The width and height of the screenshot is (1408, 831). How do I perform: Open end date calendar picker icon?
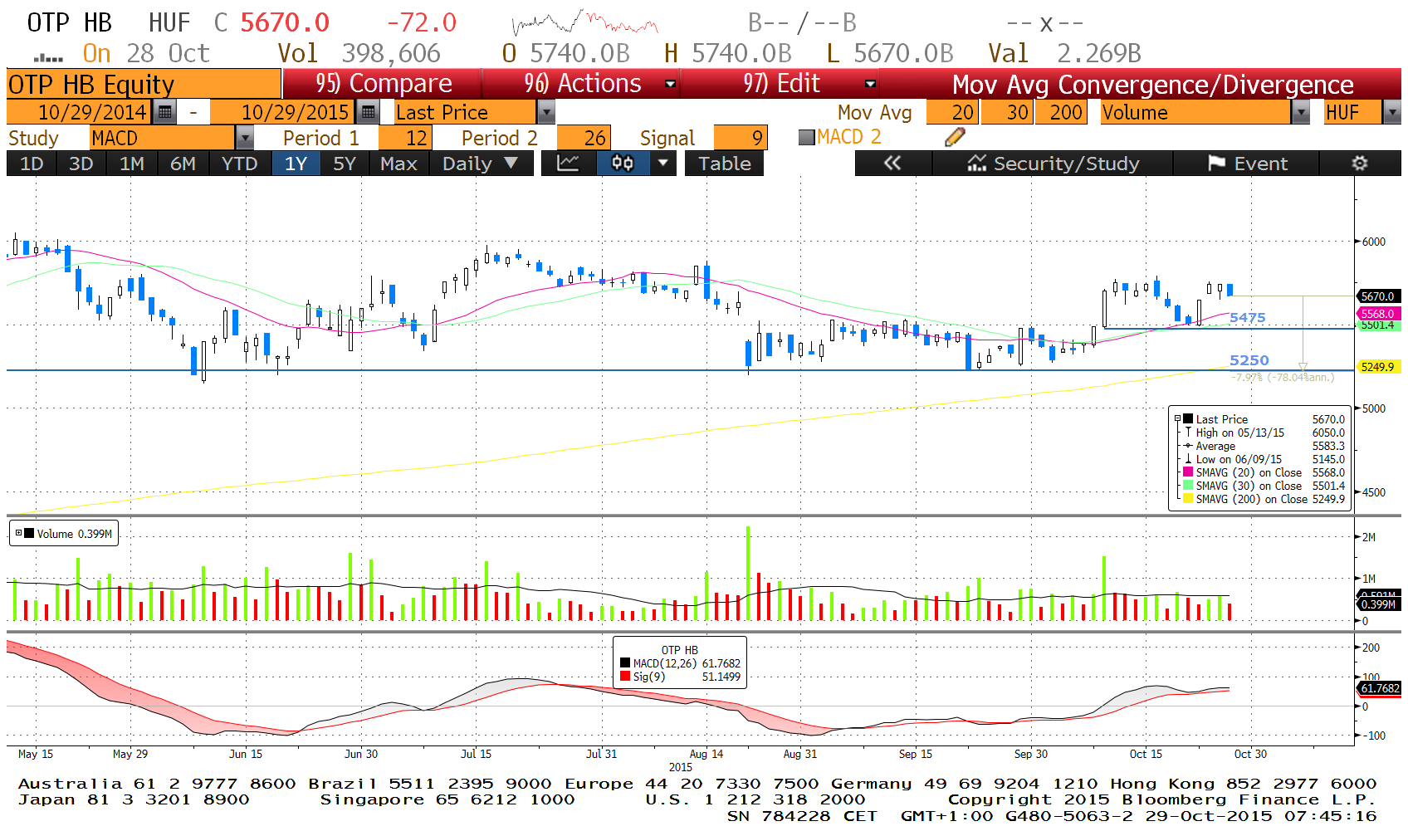(x=368, y=112)
